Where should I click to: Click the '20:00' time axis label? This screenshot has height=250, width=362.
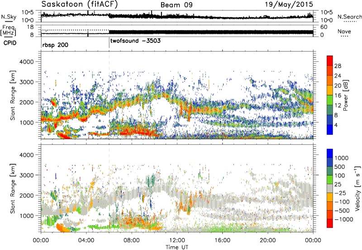tap(268, 241)
